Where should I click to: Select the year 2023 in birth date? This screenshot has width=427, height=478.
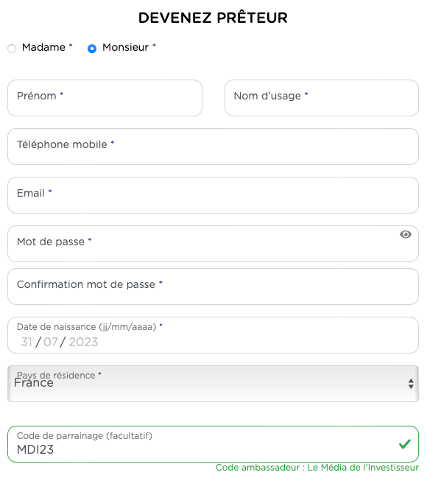(83, 342)
